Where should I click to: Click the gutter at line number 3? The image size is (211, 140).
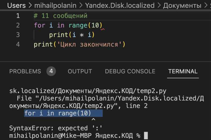18,35
